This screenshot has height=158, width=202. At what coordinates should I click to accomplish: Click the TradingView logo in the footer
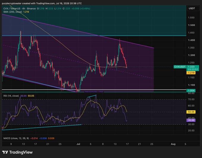click(18, 152)
